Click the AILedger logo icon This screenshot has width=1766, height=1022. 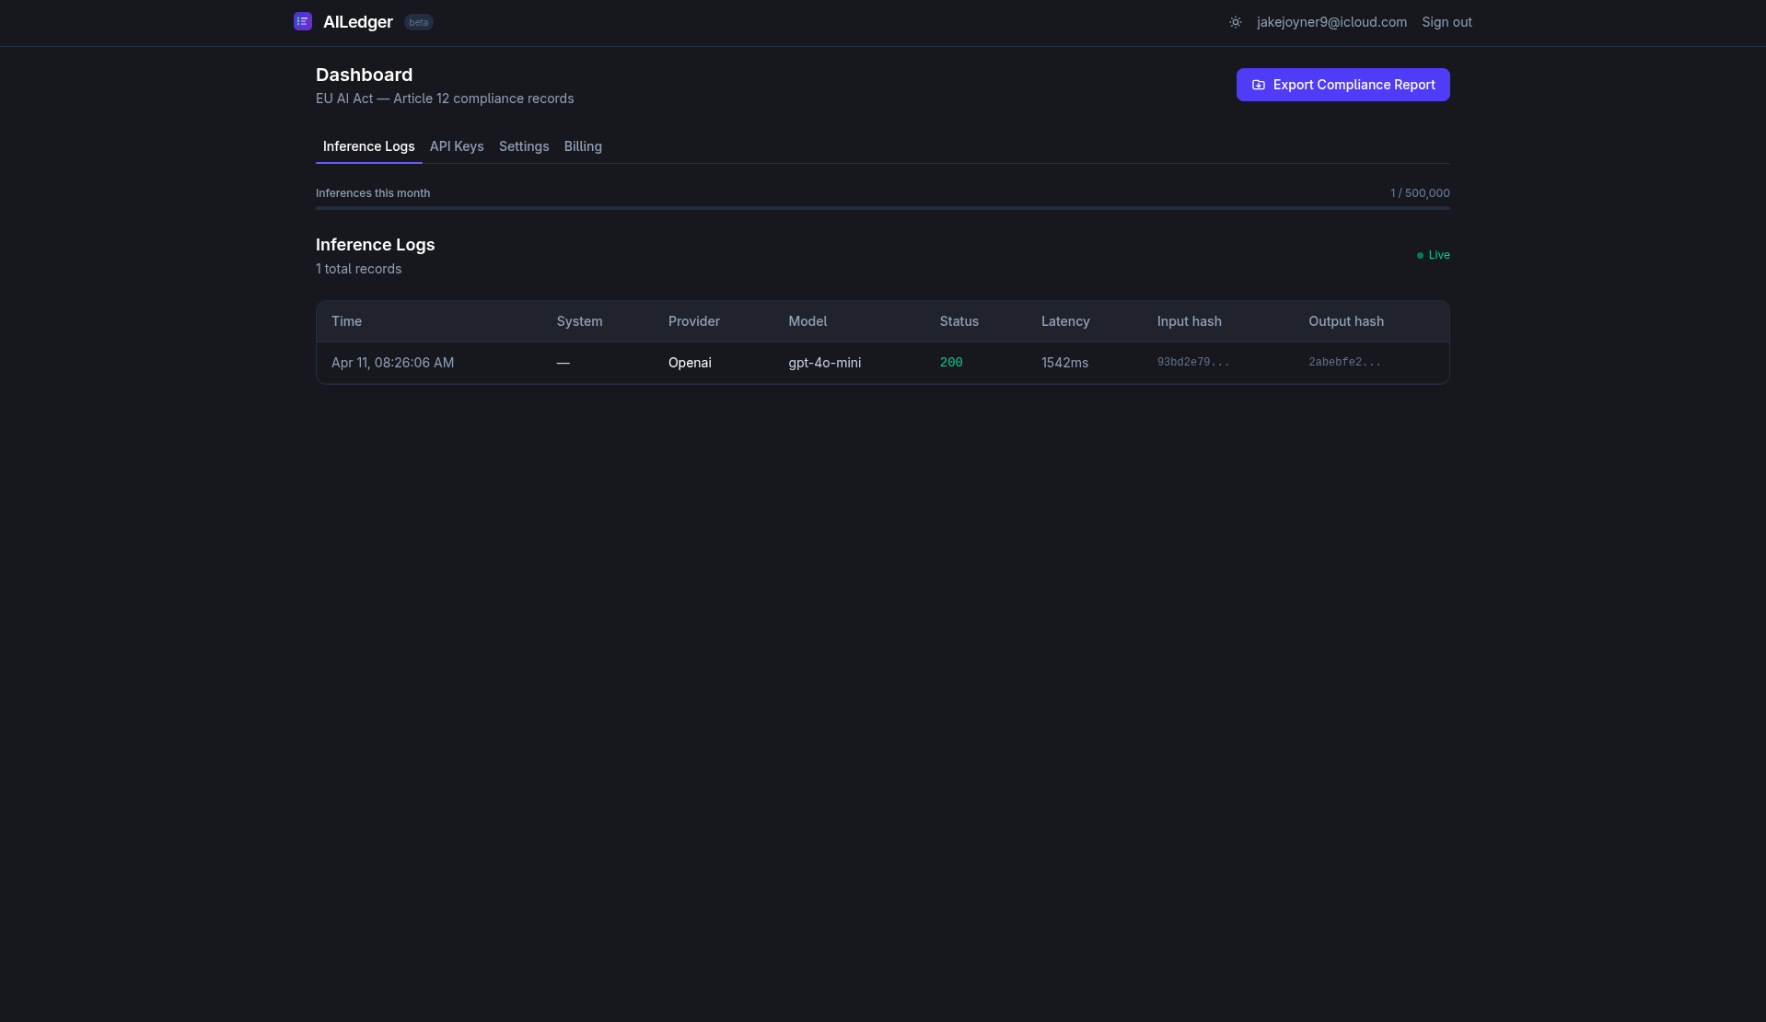click(x=303, y=21)
